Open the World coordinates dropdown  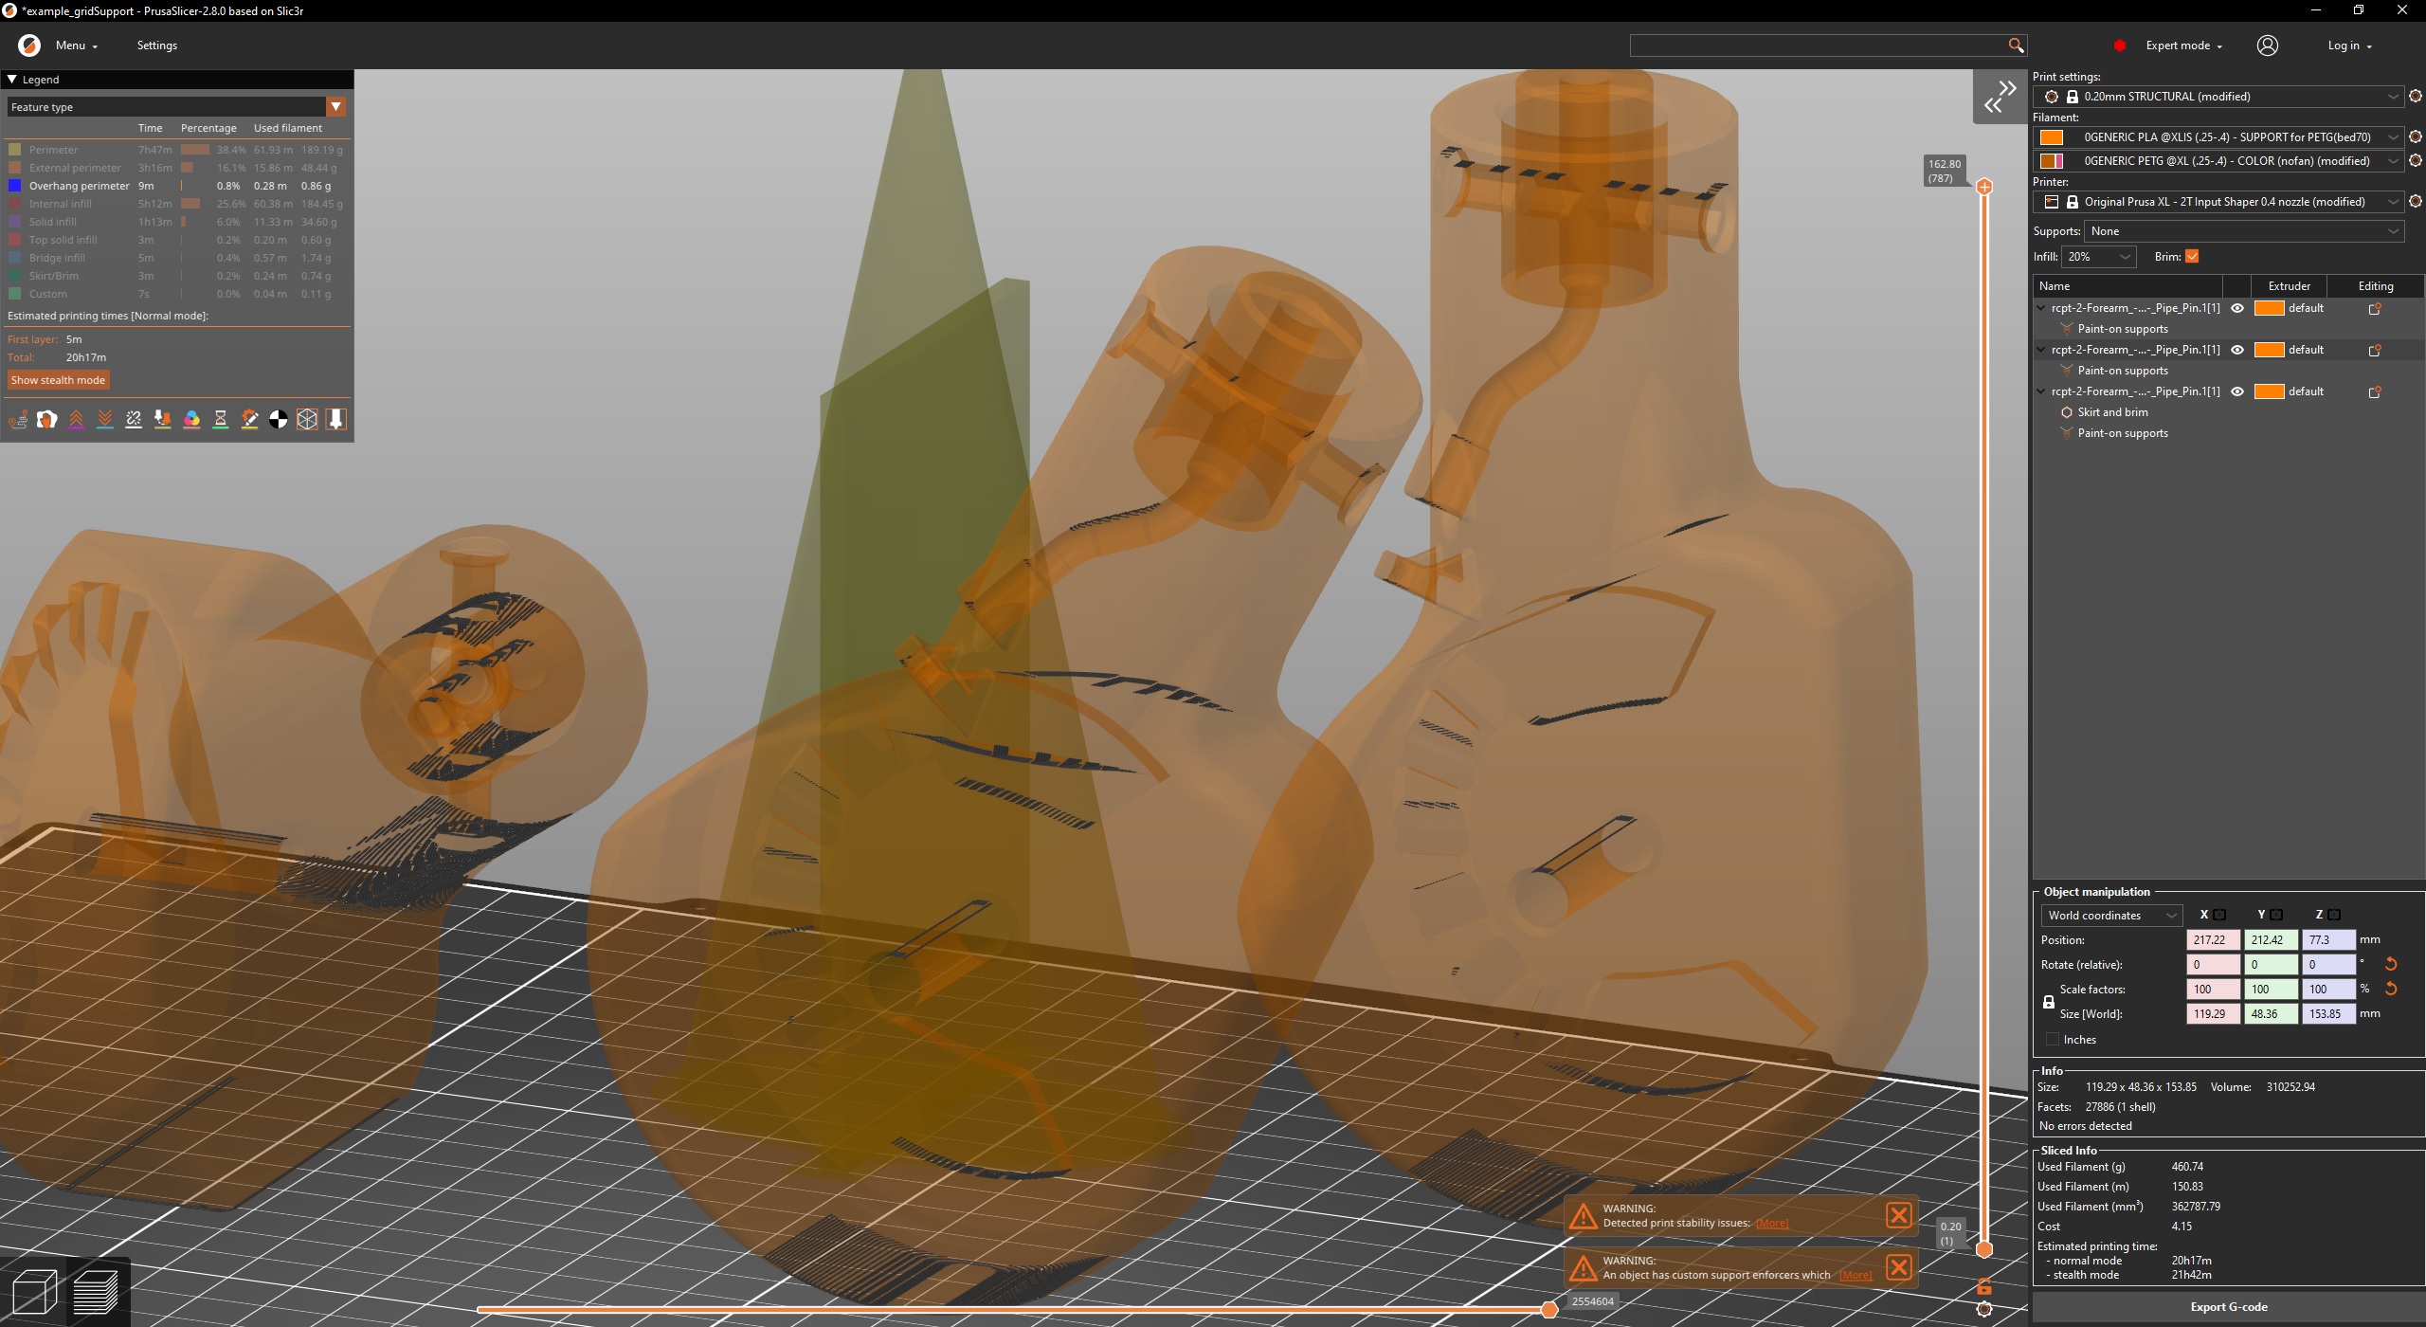pyautogui.click(x=2111, y=916)
